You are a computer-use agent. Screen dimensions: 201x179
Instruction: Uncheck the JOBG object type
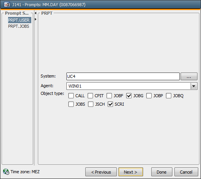point(129,96)
